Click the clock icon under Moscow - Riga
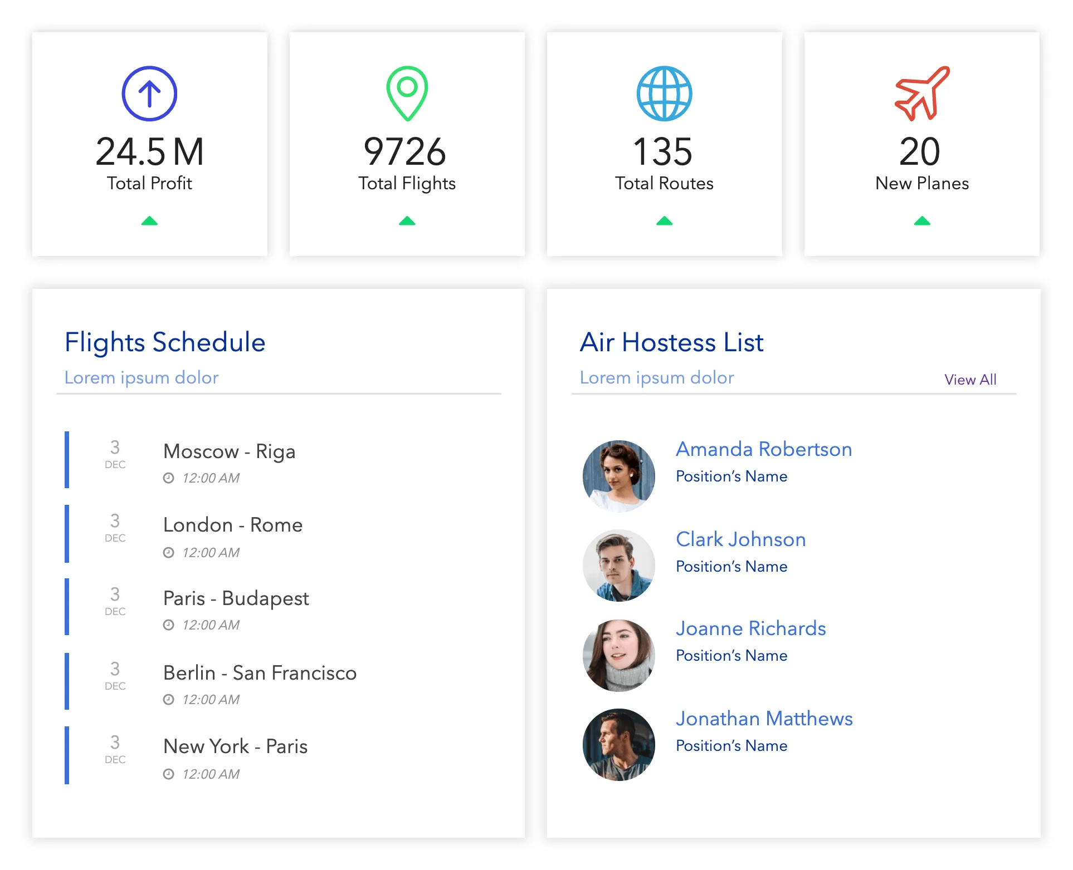The width and height of the screenshot is (1073, 870). (x=169, y=478)
